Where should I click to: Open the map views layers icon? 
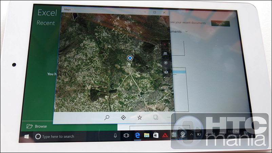point(166,72)
